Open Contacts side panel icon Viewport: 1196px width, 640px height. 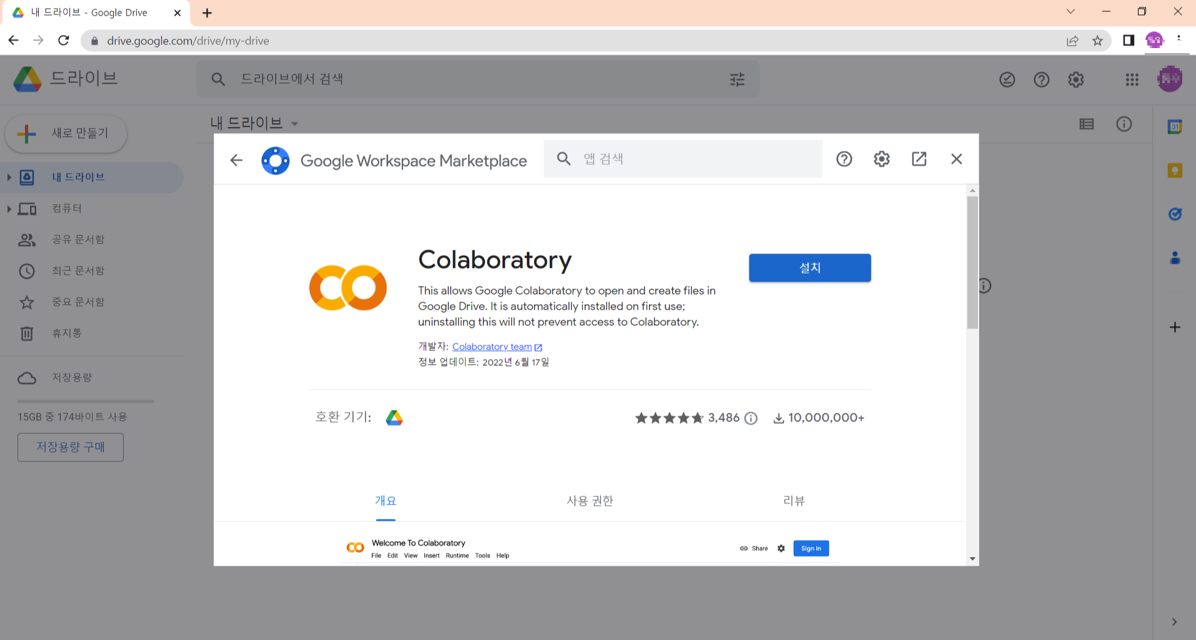(x=1175, y=257)
